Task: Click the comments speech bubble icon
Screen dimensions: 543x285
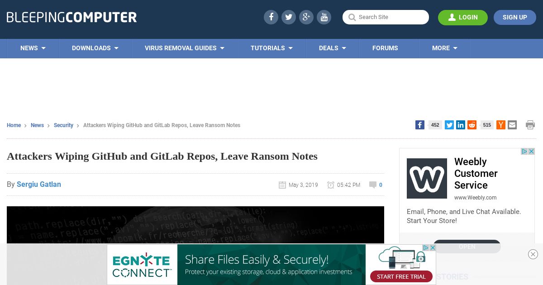Action: pos(373,185)
